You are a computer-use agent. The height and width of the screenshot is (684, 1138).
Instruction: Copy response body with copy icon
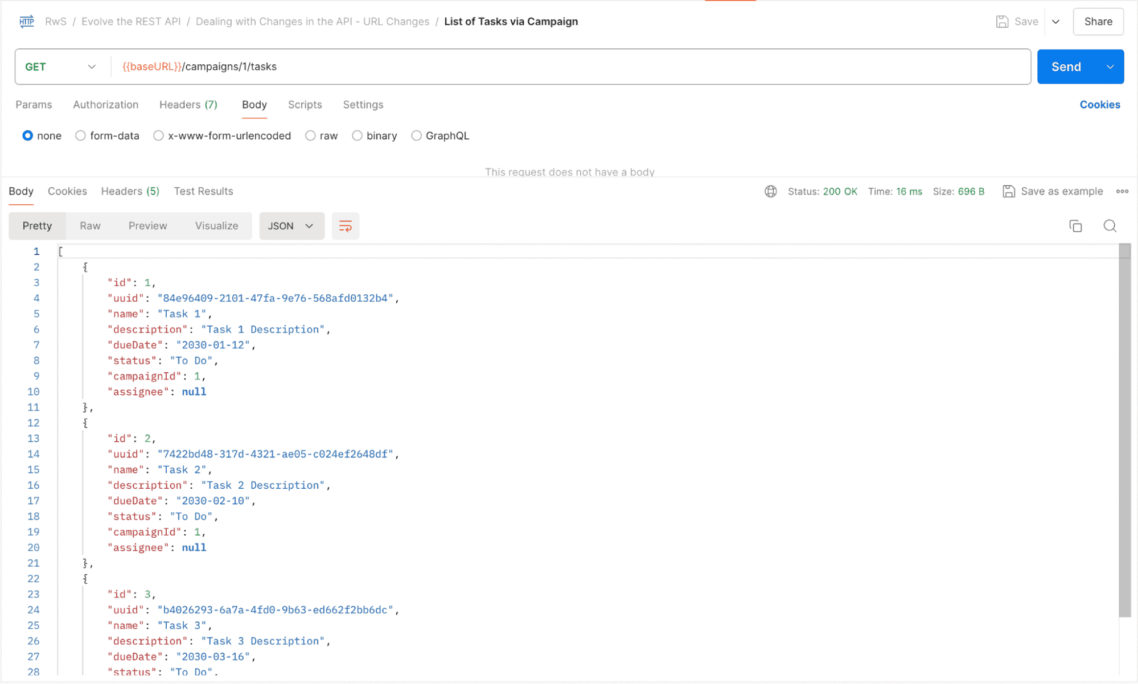[x=1075, y=226]
